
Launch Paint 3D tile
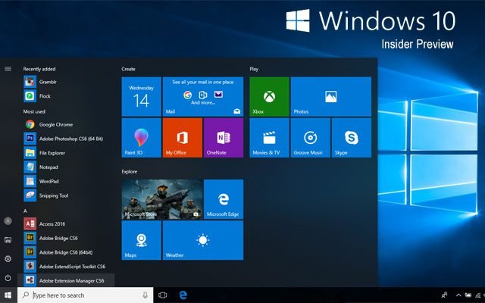(142, 138)
